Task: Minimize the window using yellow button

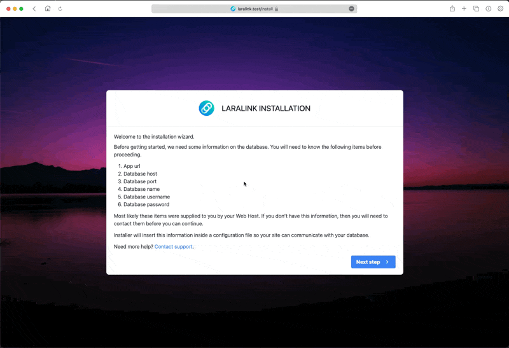Action: [15, 9]
